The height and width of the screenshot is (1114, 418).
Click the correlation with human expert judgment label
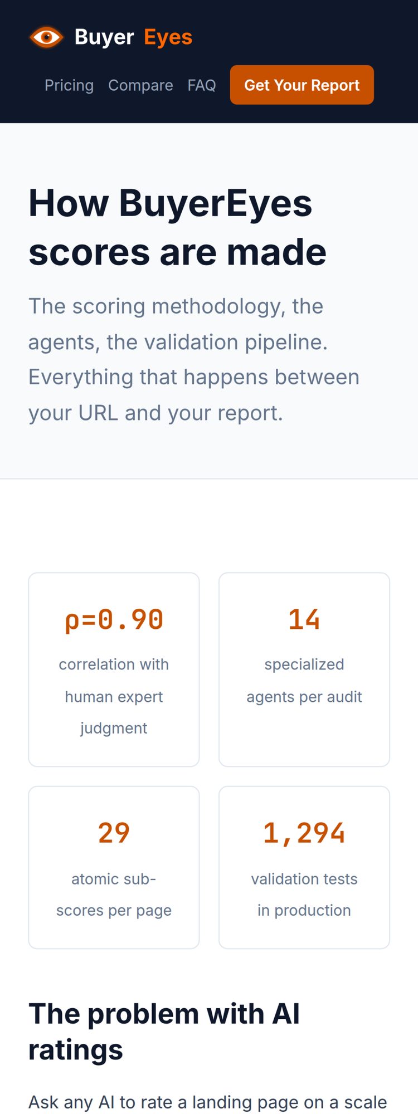tap(114, 696)
